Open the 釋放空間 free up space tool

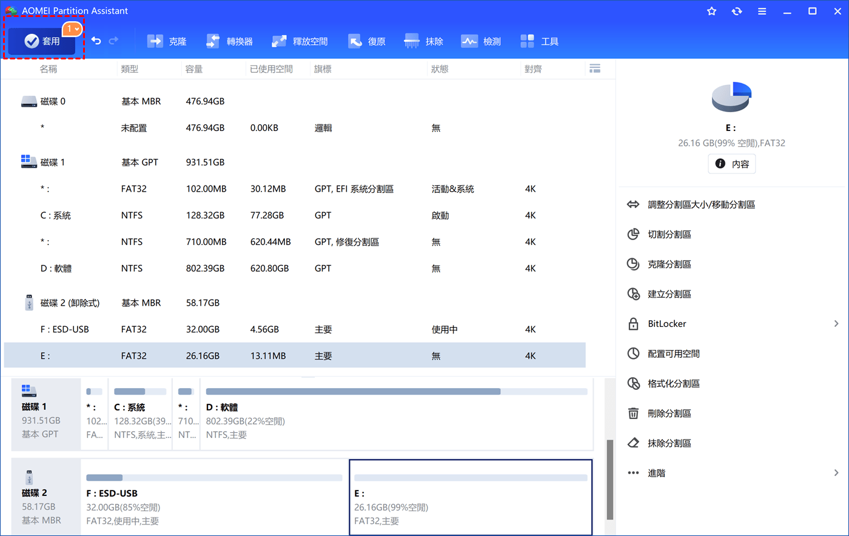300,41
